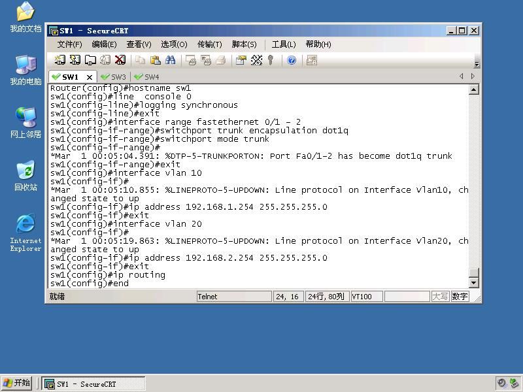Click the Disconnect red X icon
Screen dimensions: 523x392
[x=120, y=60]
